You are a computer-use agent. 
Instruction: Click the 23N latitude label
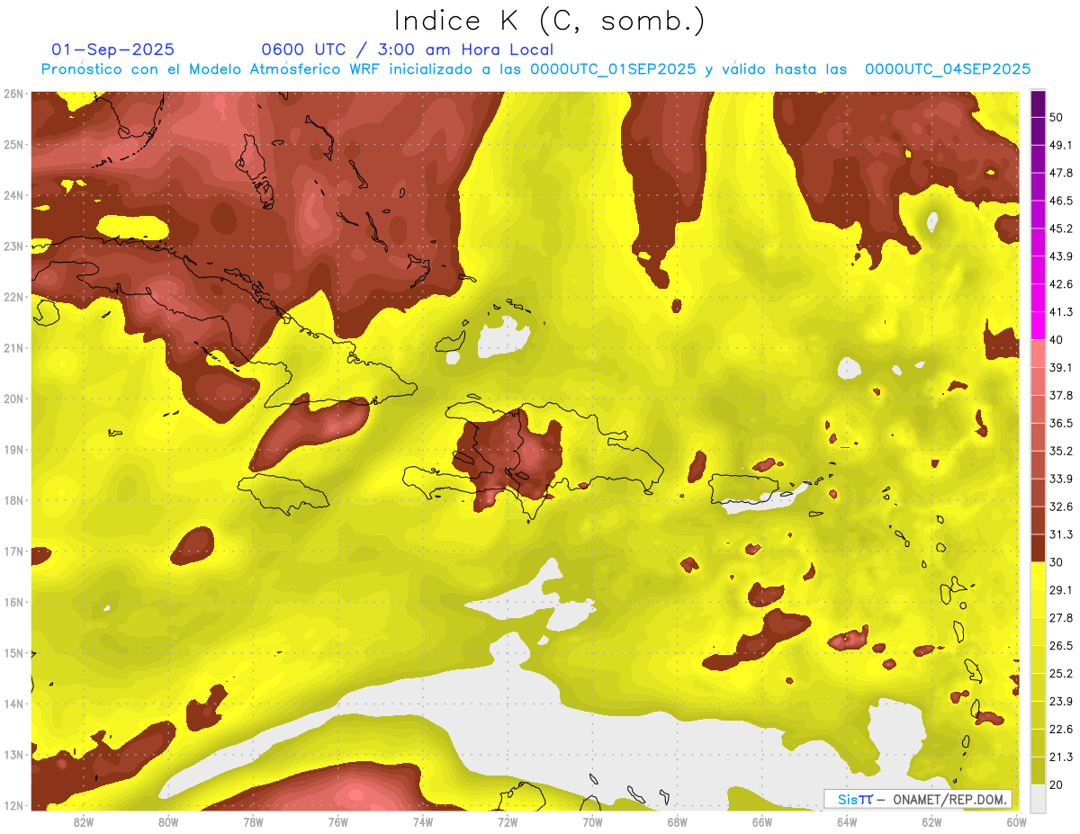13,246
